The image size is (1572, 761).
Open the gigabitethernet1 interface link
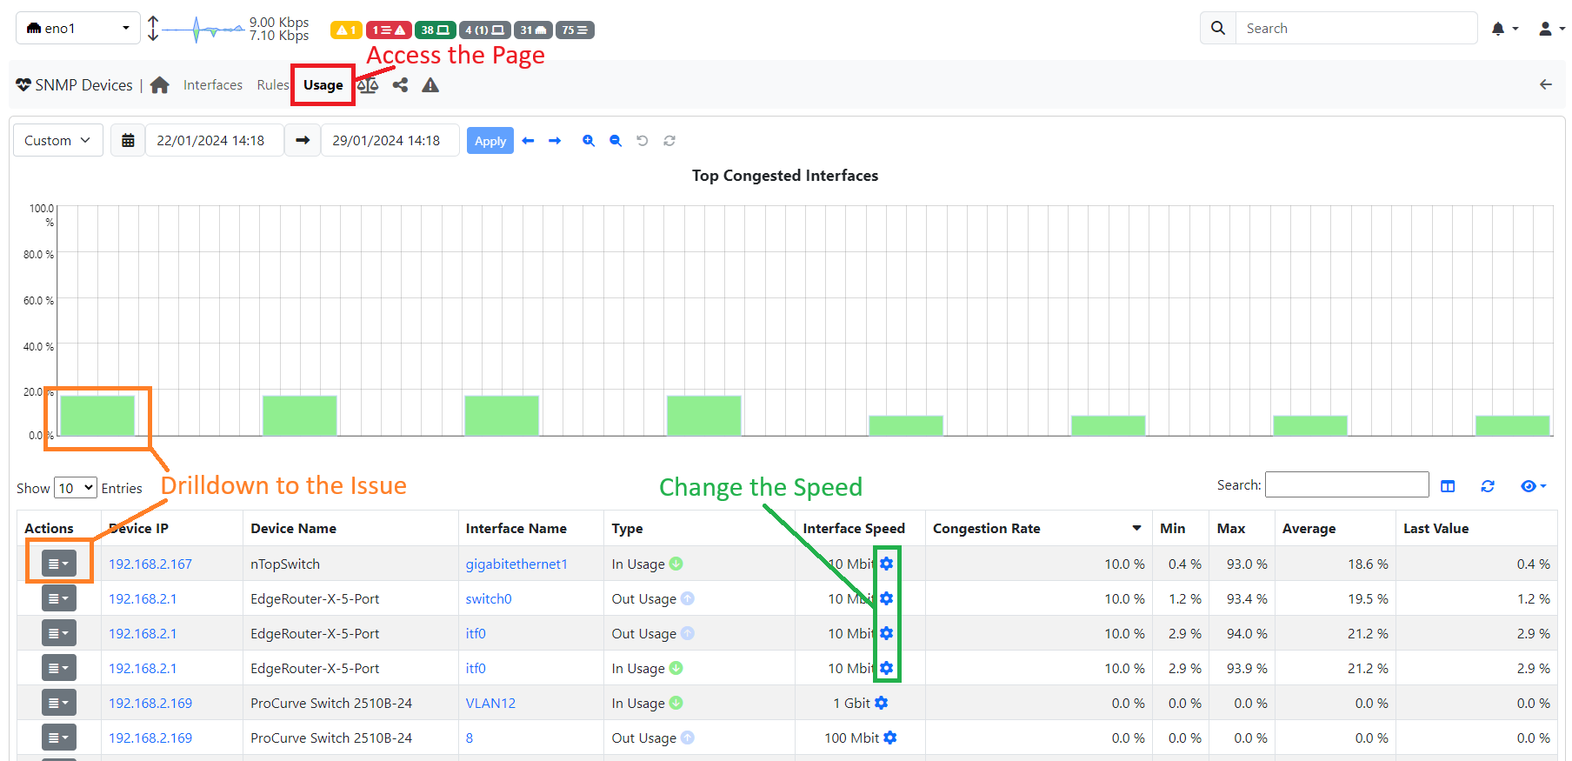click(x=516, y=564)
